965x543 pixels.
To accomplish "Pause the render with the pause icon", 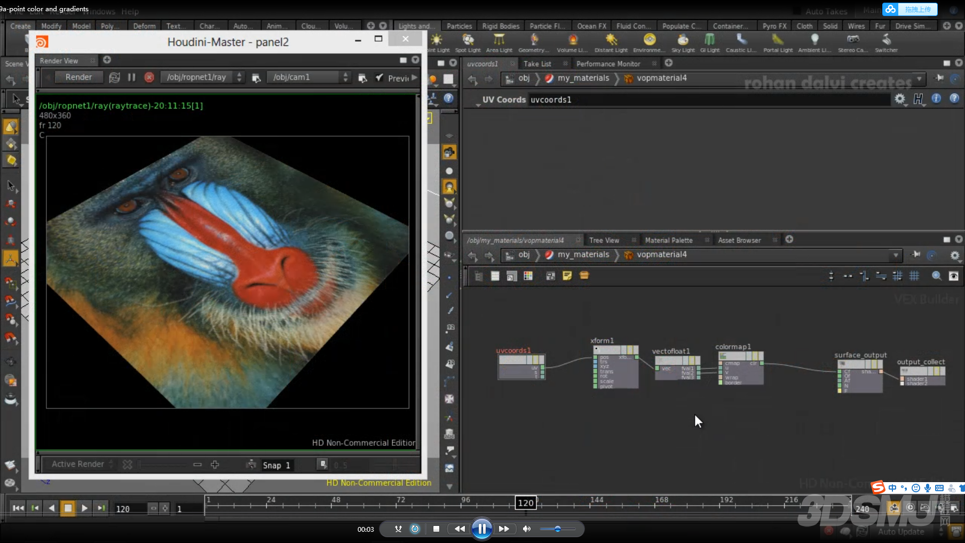I will [x=131, y=77].
